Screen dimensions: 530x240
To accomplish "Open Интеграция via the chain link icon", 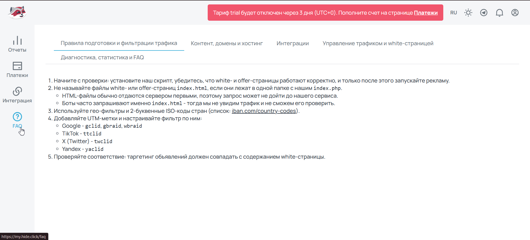I will click(17, 91).
